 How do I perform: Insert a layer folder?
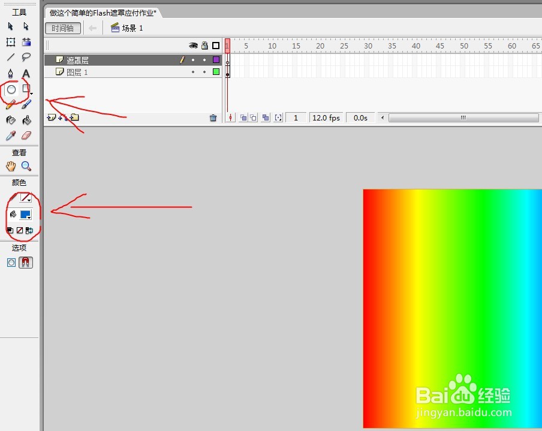pyautogui.click(x=74, y=117)
